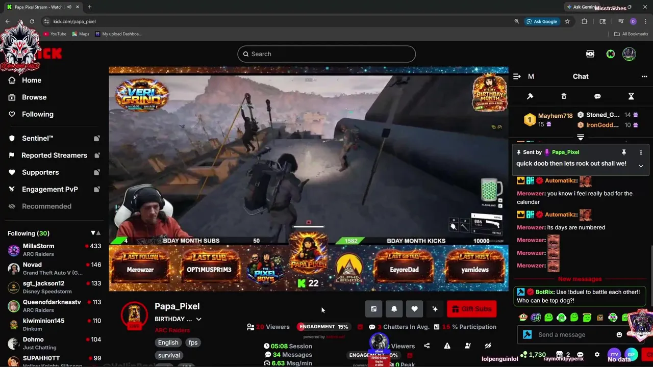The image size is (653, 367).
Task: Click the crossed-out eye hide icon
Action: pos(488,346)
